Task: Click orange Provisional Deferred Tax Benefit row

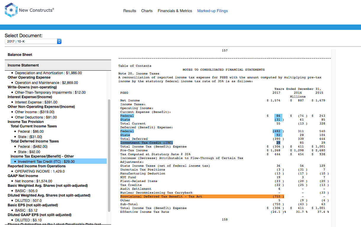Action: (x=202, y=197)
